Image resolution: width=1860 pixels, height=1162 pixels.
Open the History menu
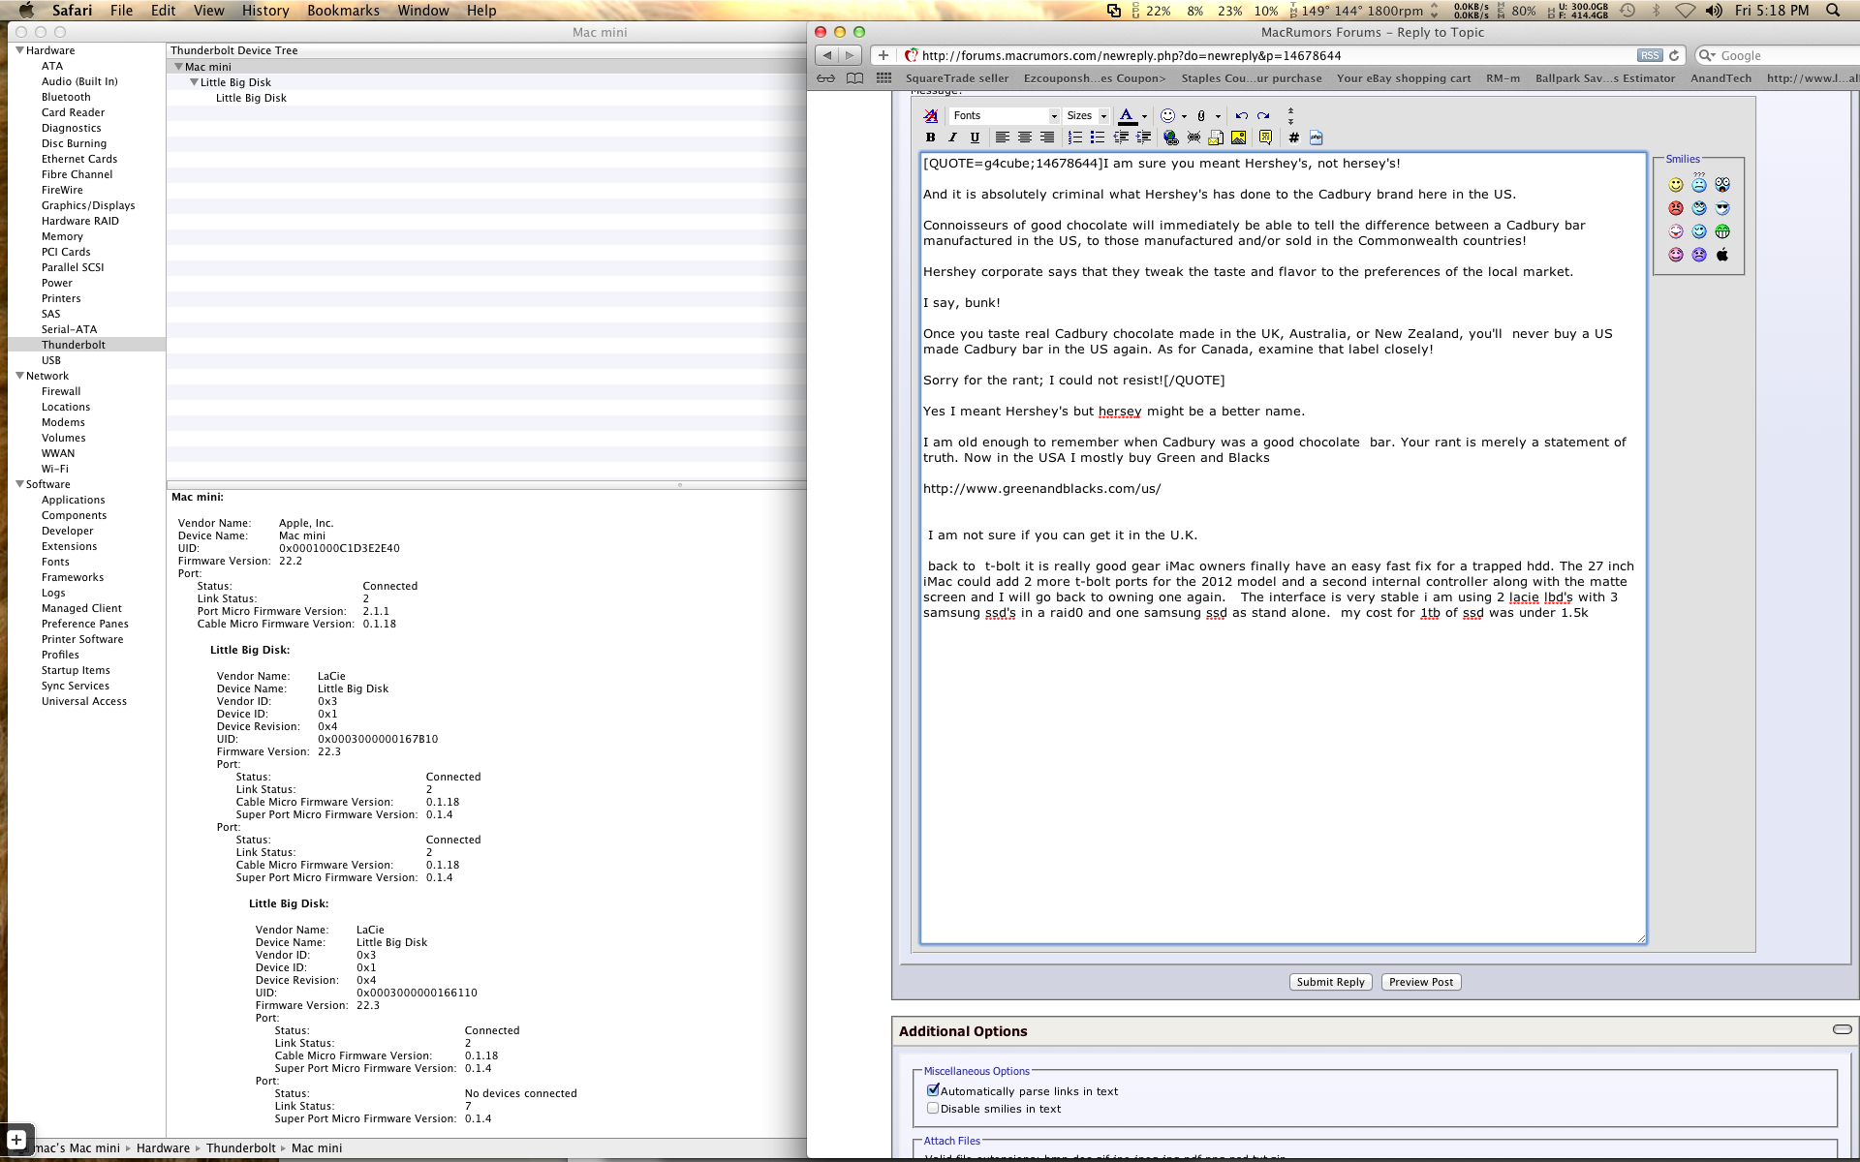265,11
